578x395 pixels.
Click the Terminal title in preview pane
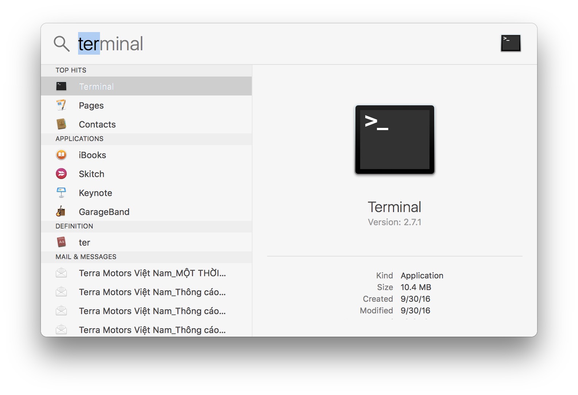[394, 207]
